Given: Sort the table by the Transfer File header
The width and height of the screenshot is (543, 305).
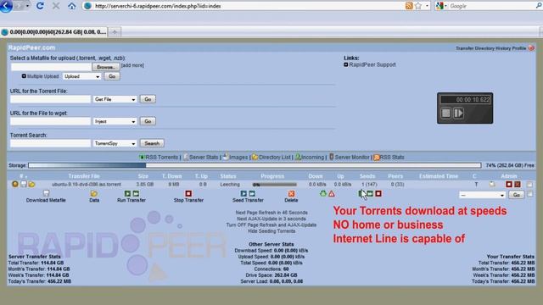Looking at the screenshot, I should [84, 176].
